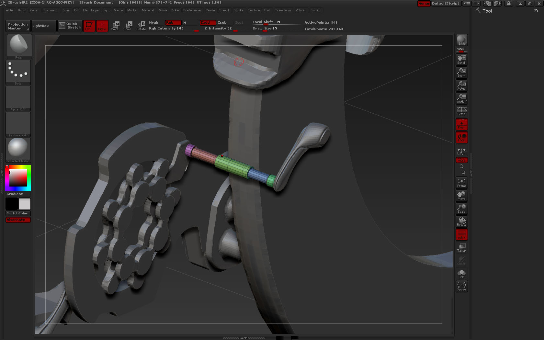The height and width of the screenshot is (340, 544).
Task: Toggle the Ghost transparency button
Action: click(x=461, y=261)
